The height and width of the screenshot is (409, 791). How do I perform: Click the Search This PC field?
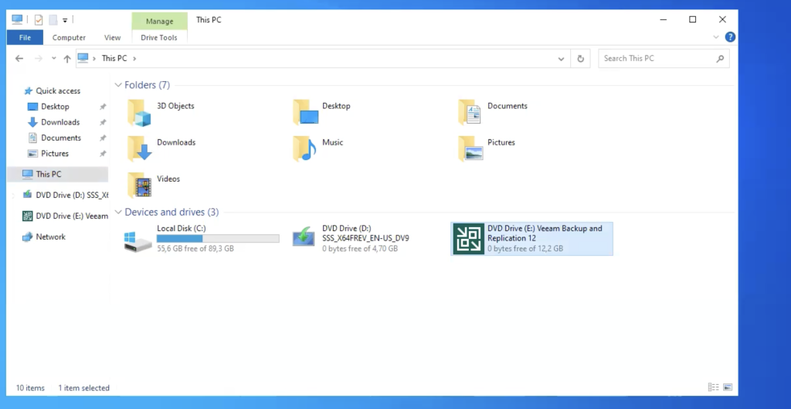click(x=664, y=59)
